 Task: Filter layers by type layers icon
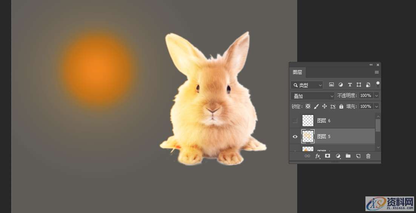(350, 84)
